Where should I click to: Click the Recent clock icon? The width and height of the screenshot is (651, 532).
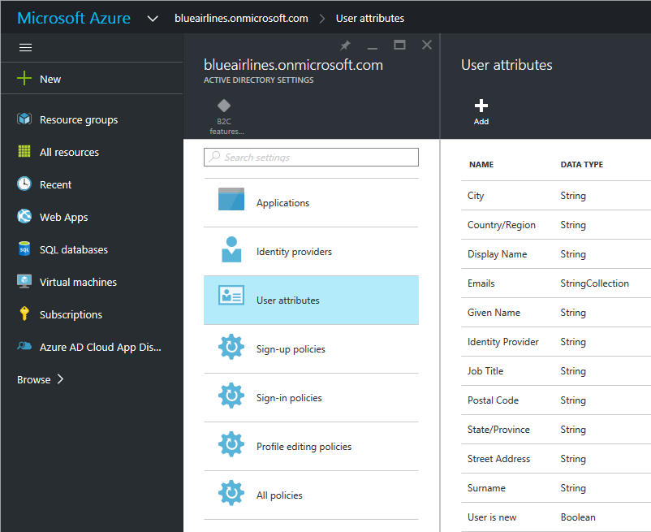click(24, 184)
